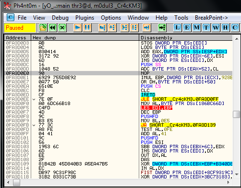Click the vertical scrollbar thumb
This screenshot has height=188, width=241.
coord(237,114)
